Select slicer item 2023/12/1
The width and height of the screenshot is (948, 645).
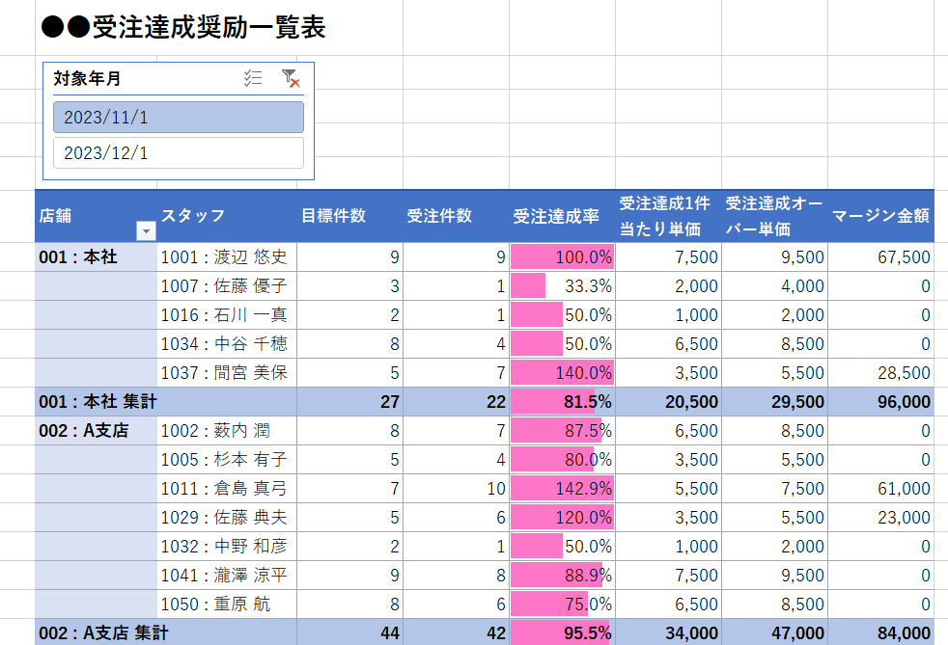click(179, 152)
